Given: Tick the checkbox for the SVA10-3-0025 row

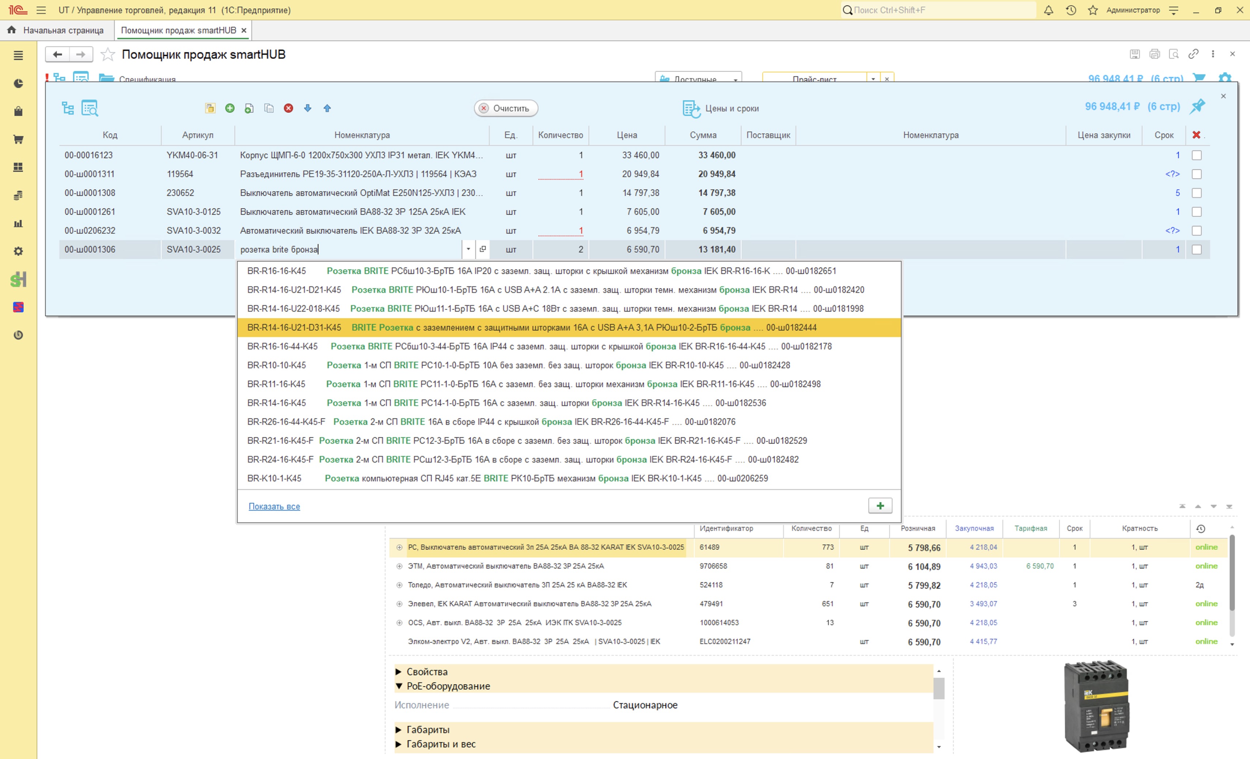Looking at the screenshot, I should (x=1197, y=249).
